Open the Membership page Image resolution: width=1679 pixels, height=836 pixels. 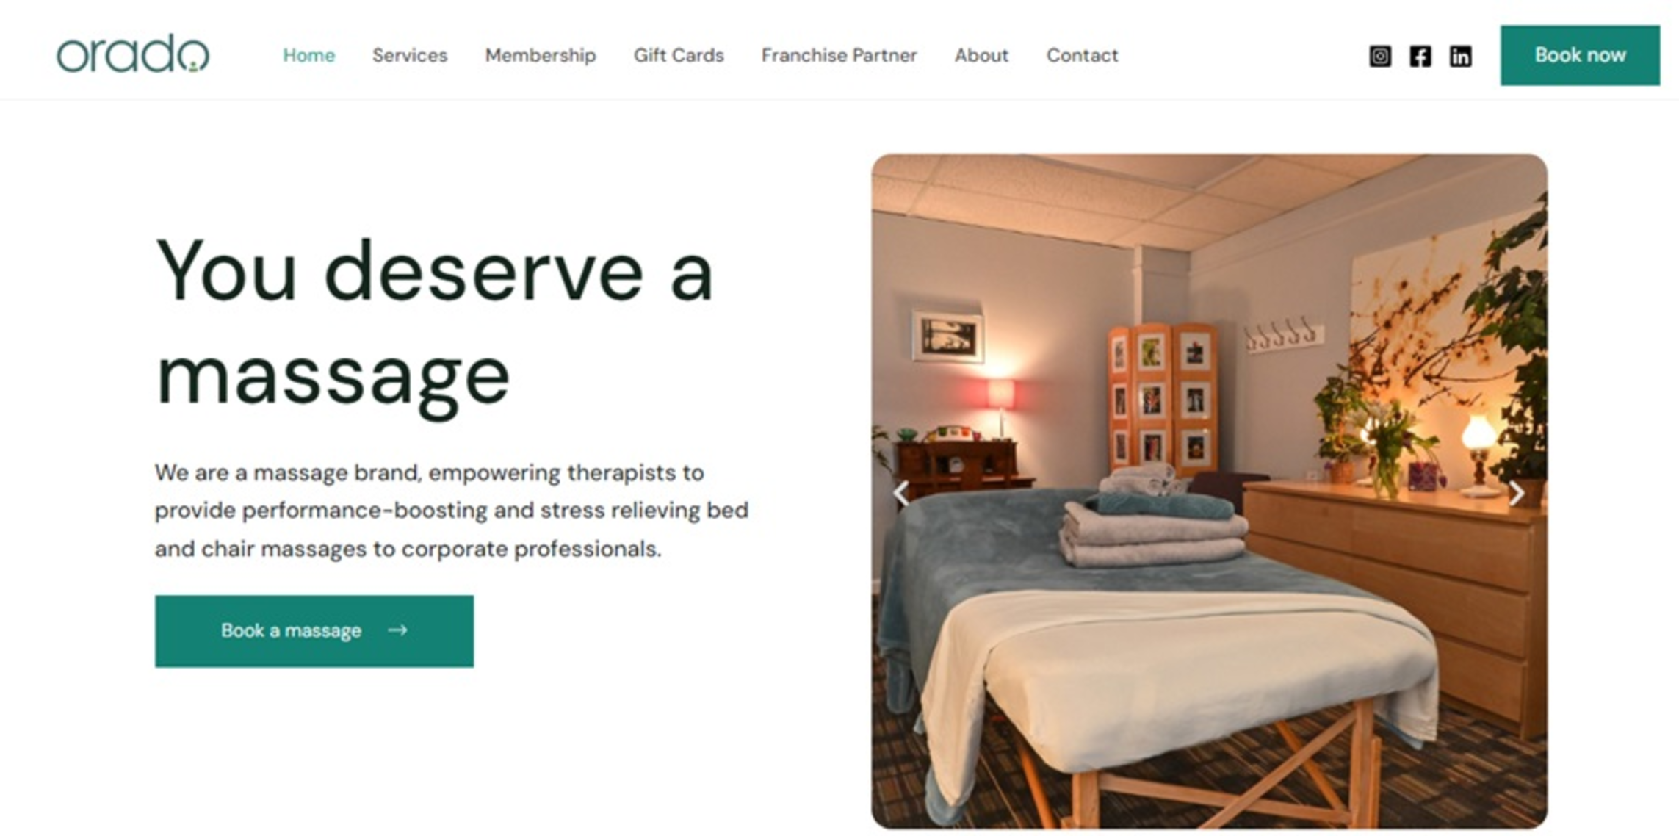(x=541, y=55)
